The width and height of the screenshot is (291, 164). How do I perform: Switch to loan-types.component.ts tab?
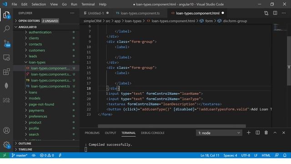(x=140, y=13)
